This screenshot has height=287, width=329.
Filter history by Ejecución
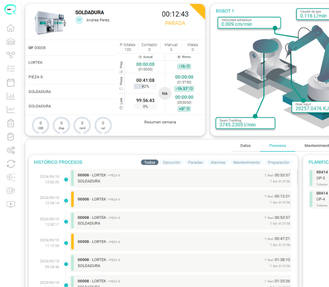tap(171, 162)
